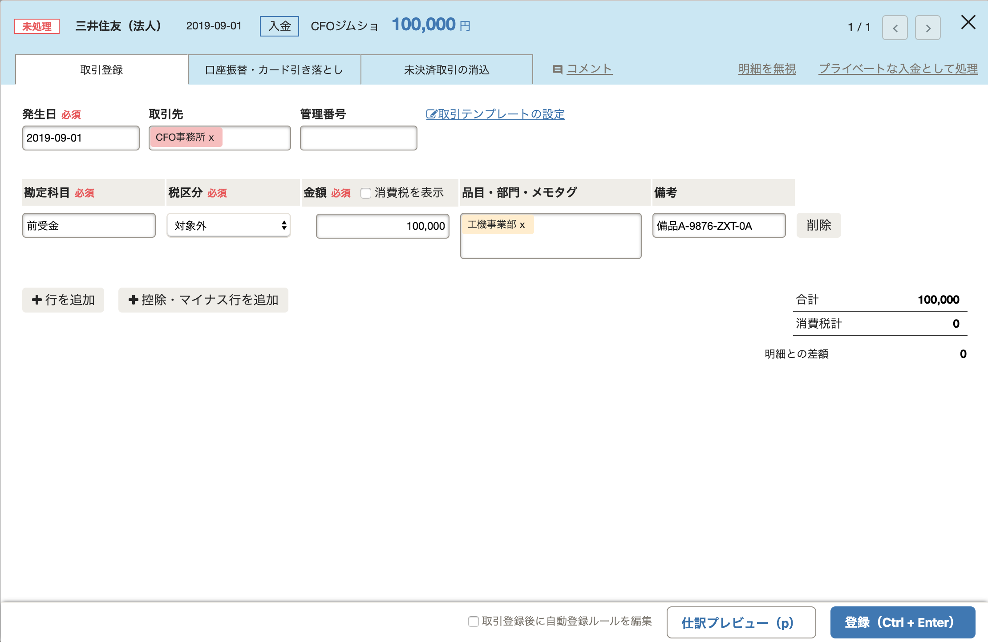Screen dimensions: 988x642
Task: Click the 1 / 1 page counter
Action: tap(859, 28)
